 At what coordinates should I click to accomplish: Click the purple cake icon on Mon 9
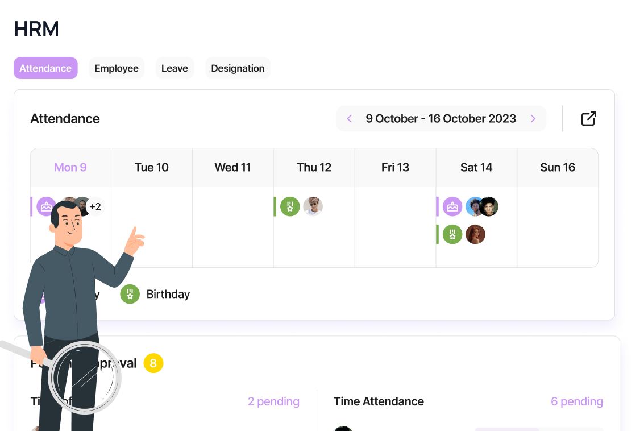[46, 205]
